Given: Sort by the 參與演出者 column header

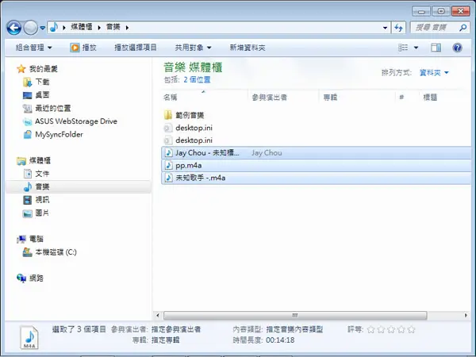Looking at the screenshot, I should pyautogui.click(x=269, y=98).
